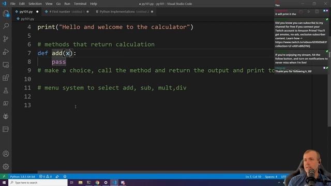Screen dimensions: 331x186
Task: Change indentation via 'Spaces: 4'
Action: point(271,177)
